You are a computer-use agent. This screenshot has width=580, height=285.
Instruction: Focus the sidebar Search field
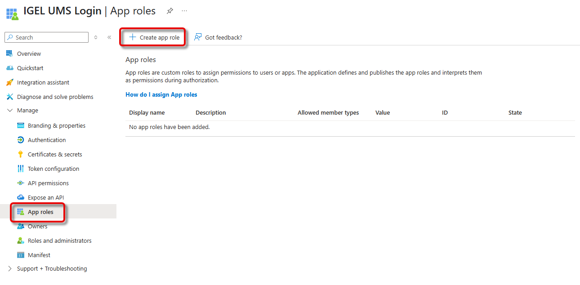click(50, 37)
